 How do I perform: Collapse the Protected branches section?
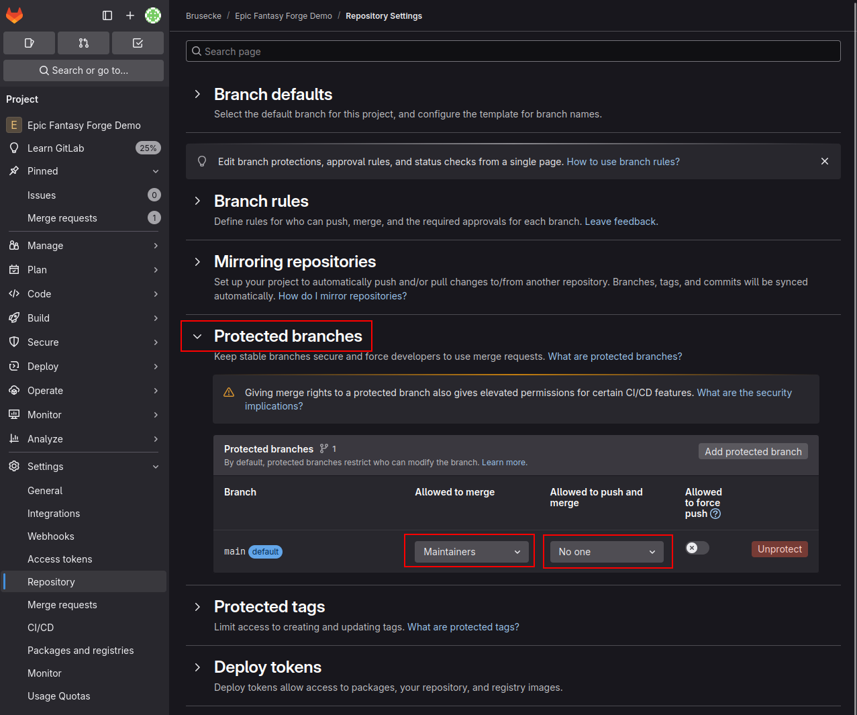(197, 336)
